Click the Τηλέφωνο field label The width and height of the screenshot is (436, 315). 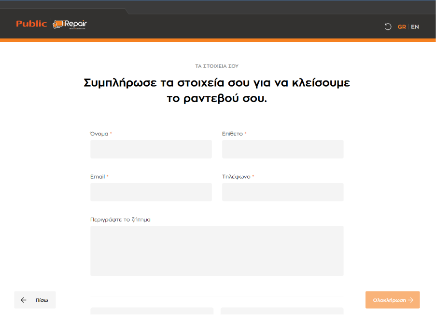[236, 177]
